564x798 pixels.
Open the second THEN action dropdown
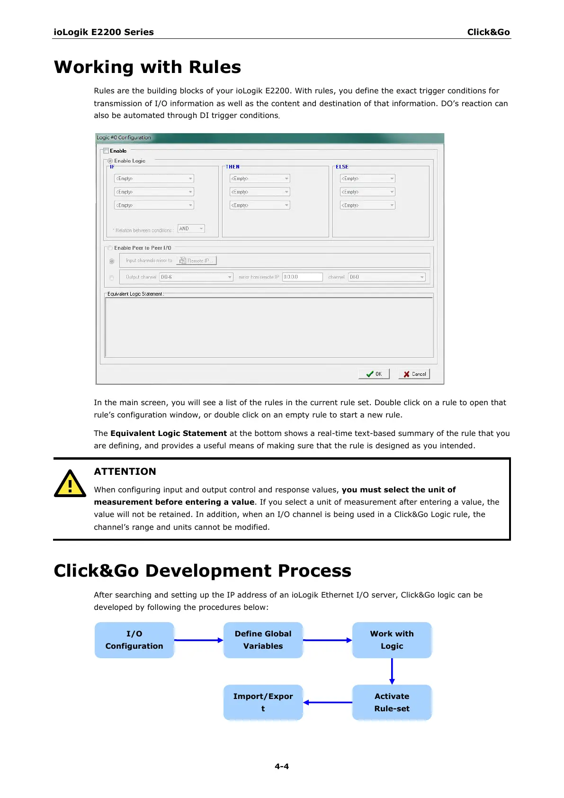[260, 192]
